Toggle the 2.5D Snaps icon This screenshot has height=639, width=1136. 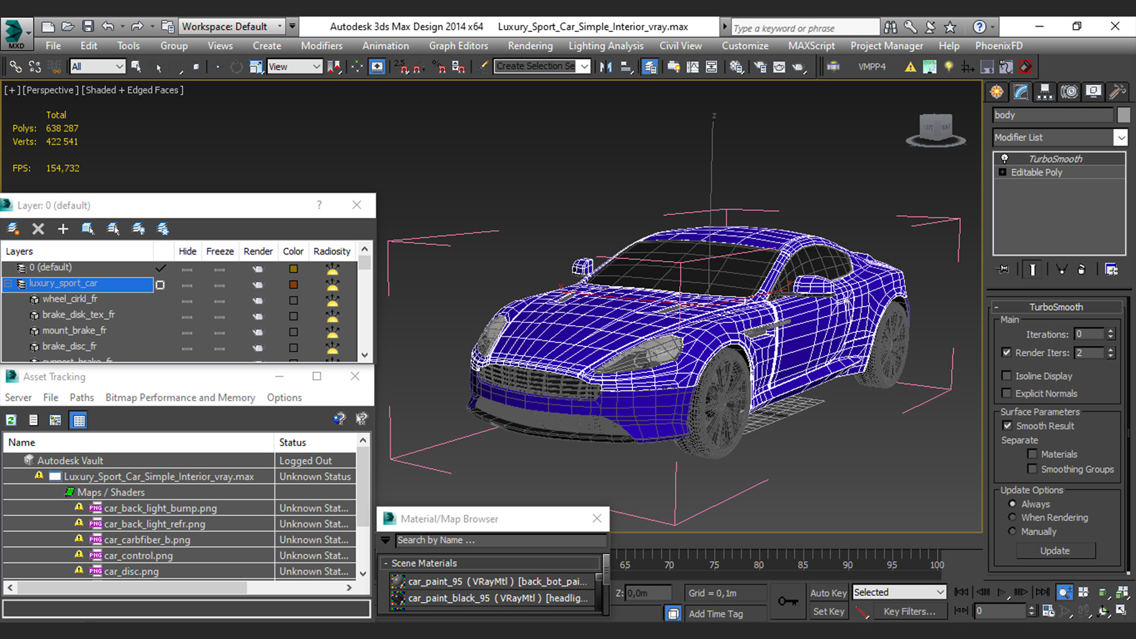coord(402,67)
